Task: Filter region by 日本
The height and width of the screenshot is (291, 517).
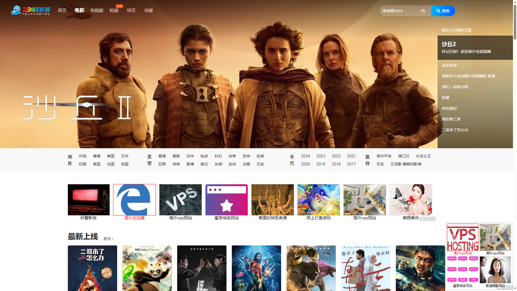Action: tap(125, 156)
